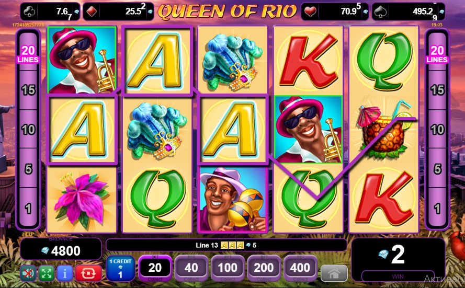Click the pineapple cocktail symbol
The height and width of the screenshot is (288, 465).
(x=384, y=129)
